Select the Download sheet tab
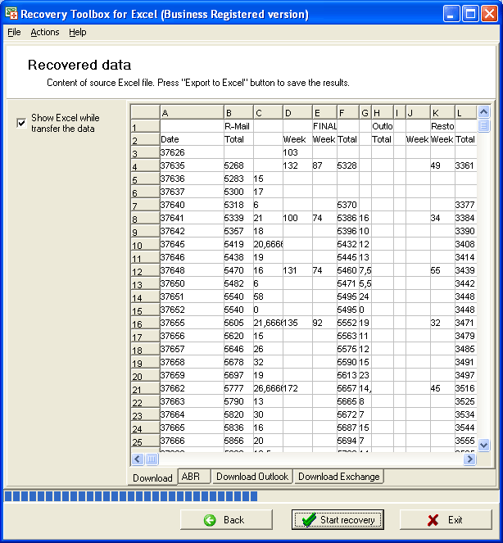Image resolution: width=503 pixels, height=543 pixels. tap(152, 477)
